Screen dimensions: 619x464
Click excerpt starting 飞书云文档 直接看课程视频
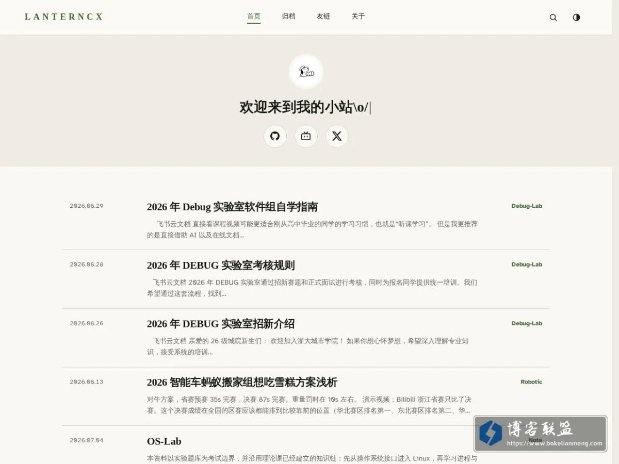pos(312,229)
